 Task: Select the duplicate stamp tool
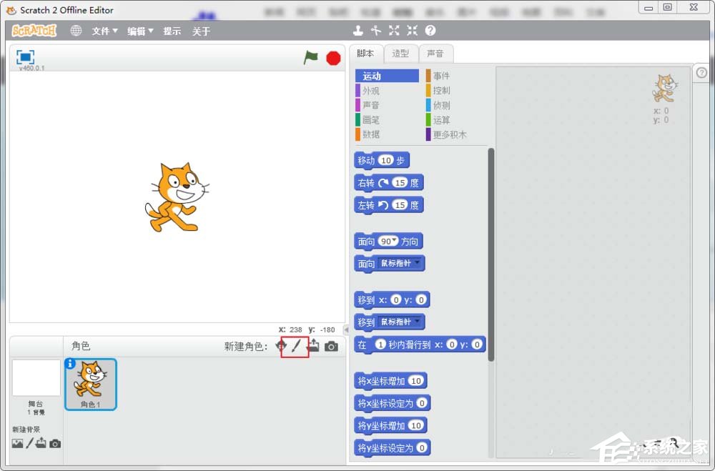pos(358,30)
